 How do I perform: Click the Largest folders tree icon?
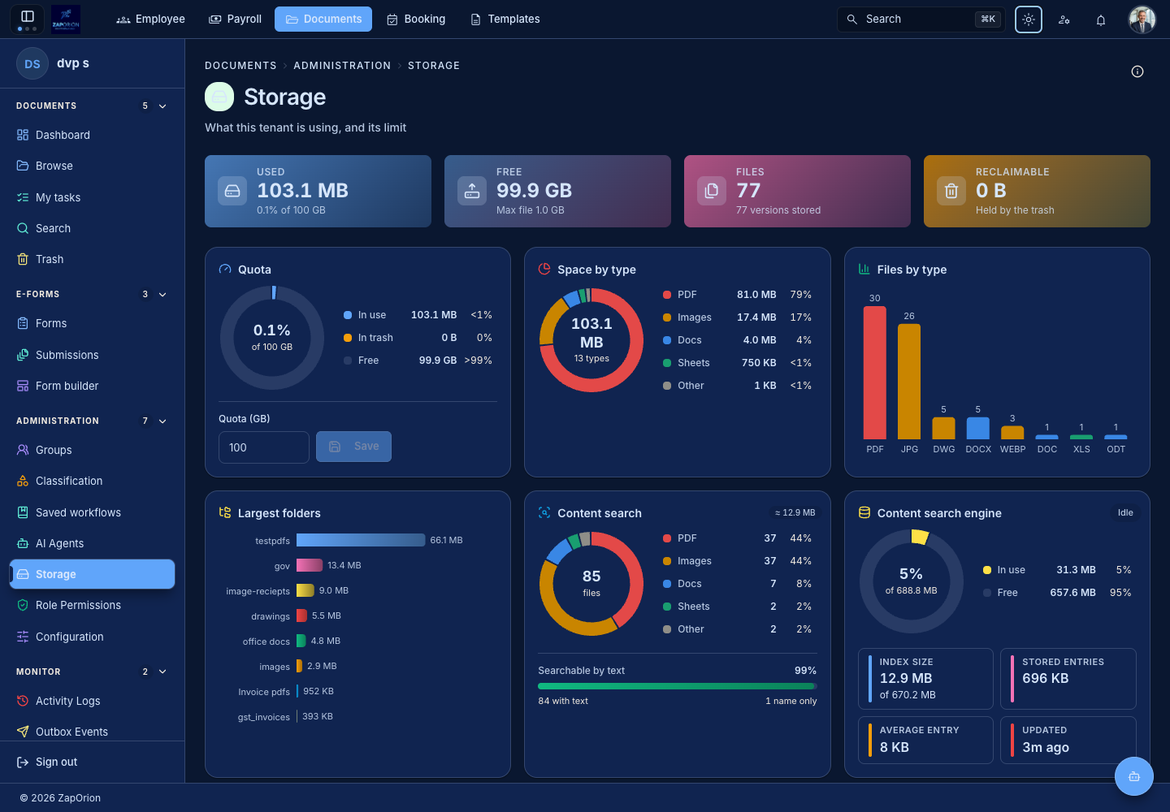tap(225, 512)
